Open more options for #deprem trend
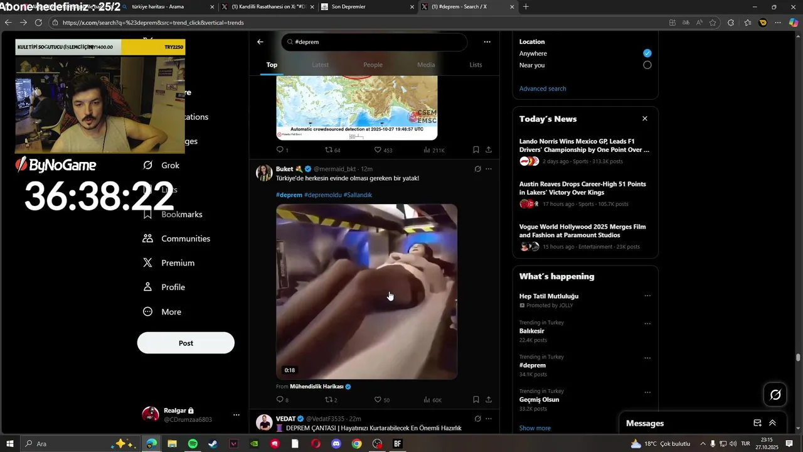 [x=647, y=358]
